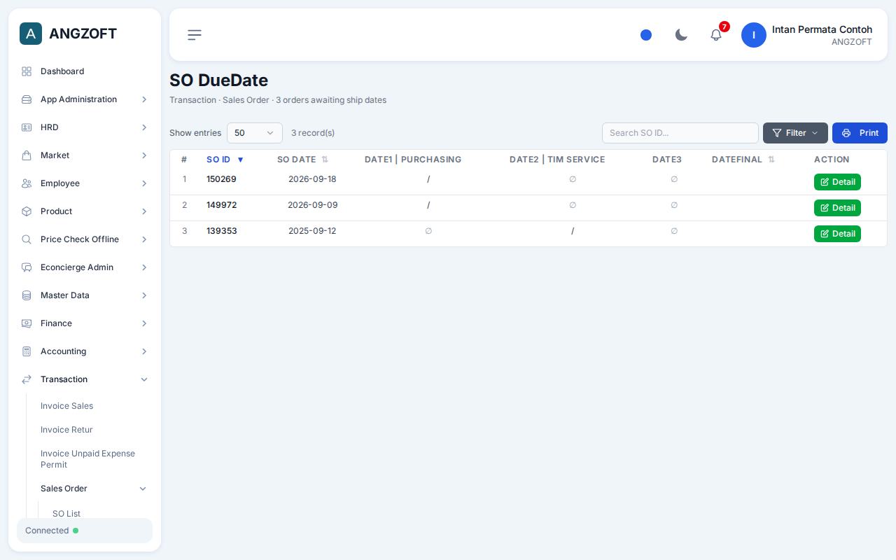This screenshot has height=560, width=896.
Task: Open the Filter dropdown button
Action: (795, 133)
